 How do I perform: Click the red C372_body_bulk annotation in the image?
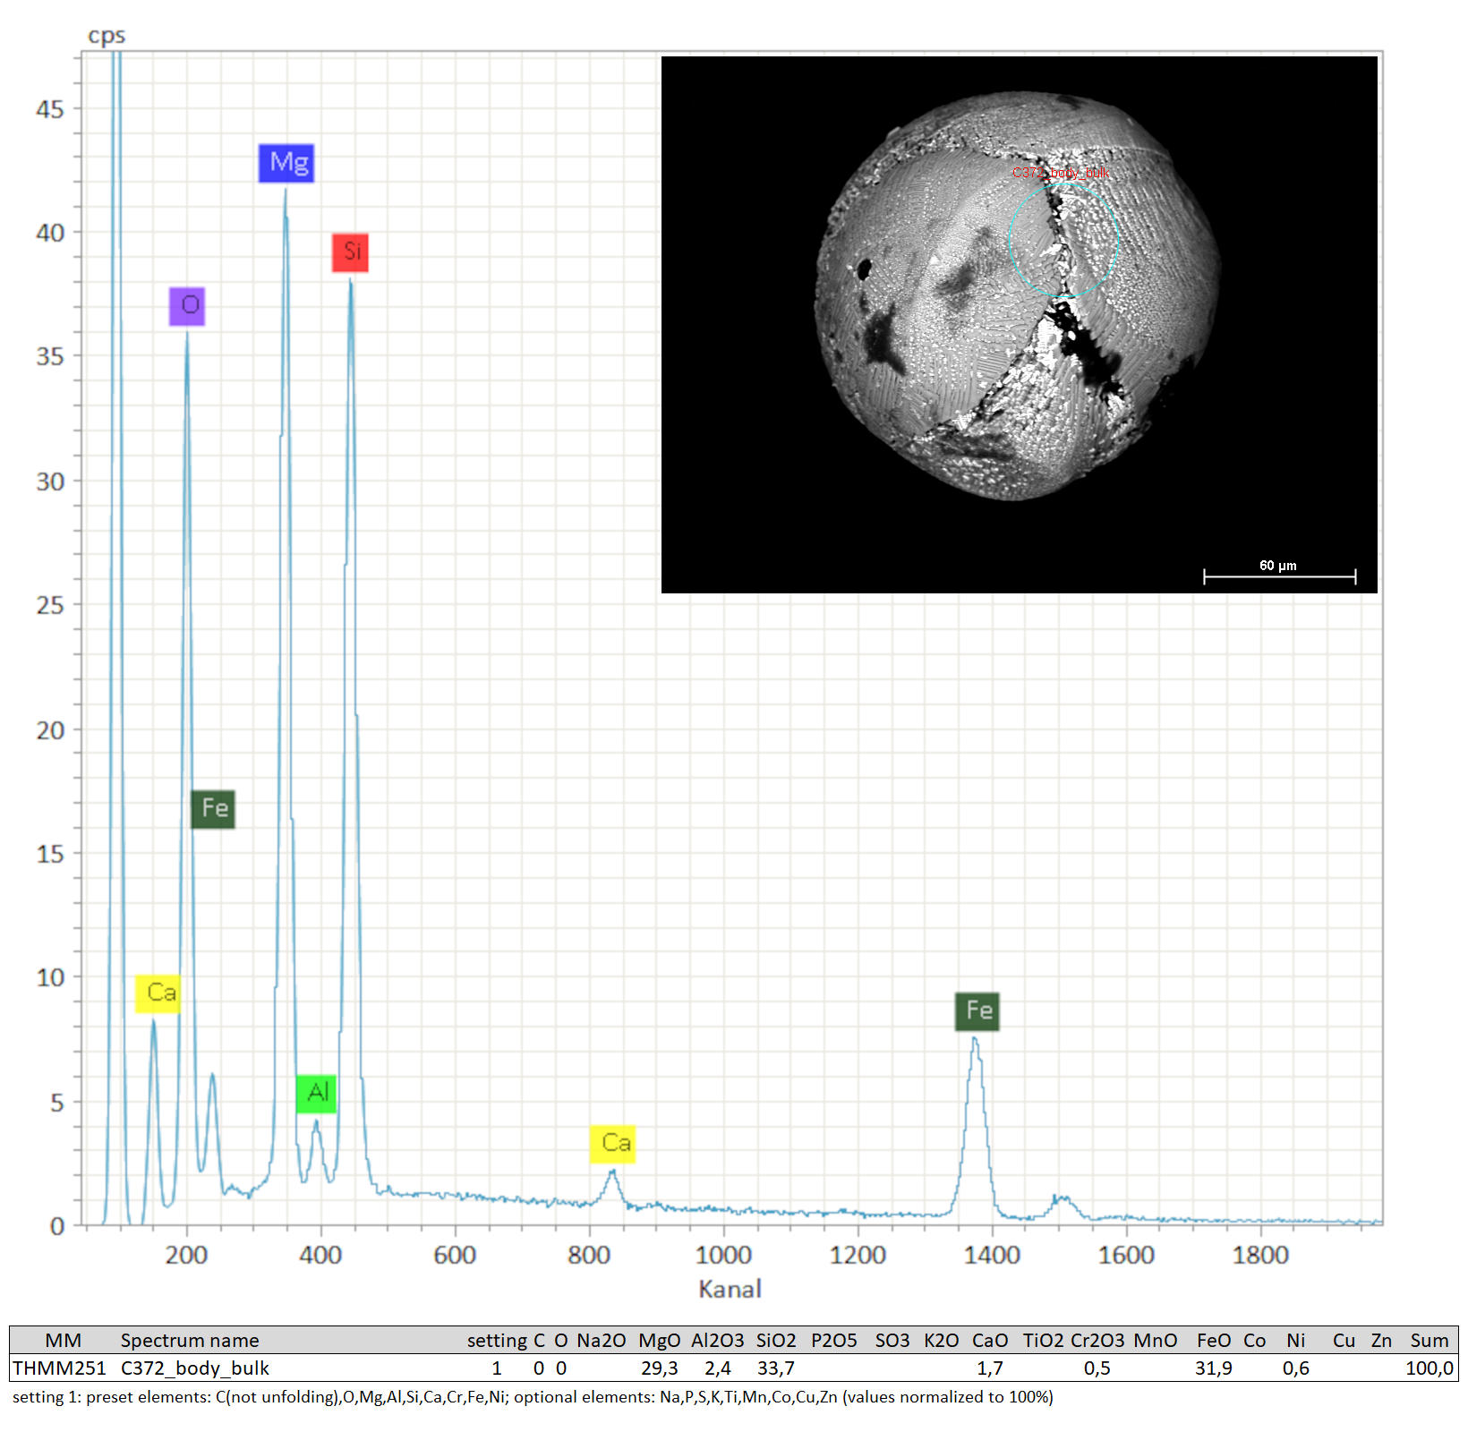[1061, 173]
